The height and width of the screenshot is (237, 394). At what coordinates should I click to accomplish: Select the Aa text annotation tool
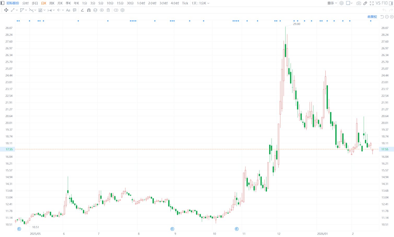(68, 10)
